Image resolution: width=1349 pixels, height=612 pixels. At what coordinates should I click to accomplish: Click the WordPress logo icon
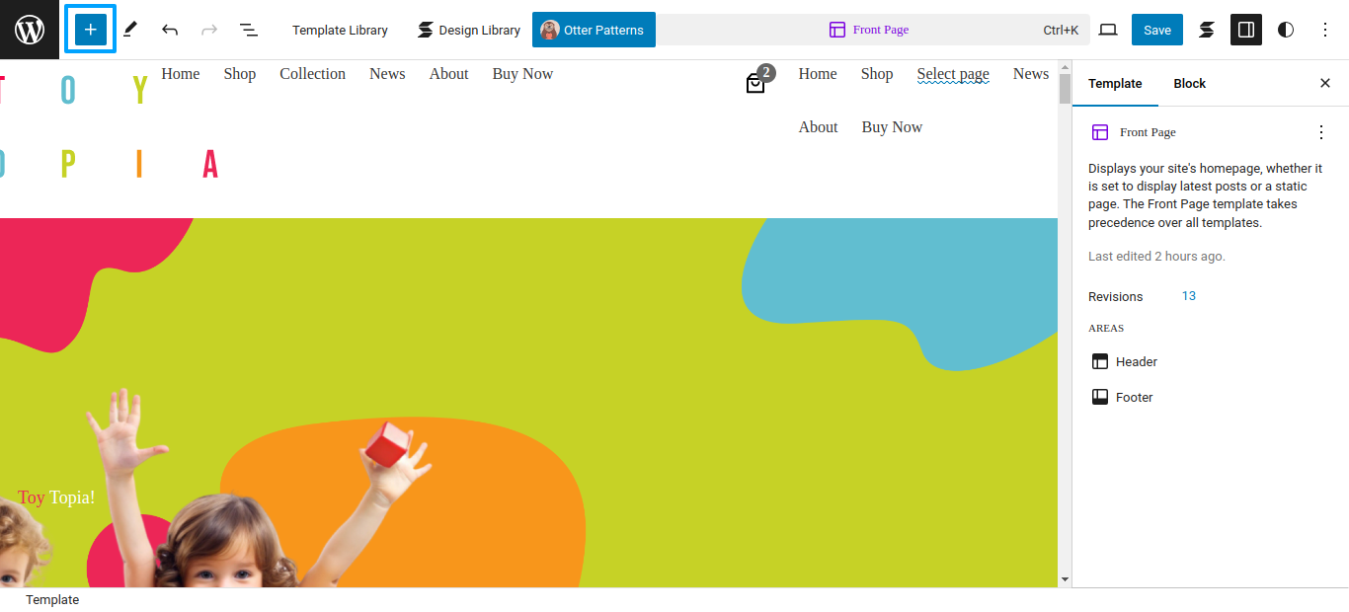[x=30, y=30]
